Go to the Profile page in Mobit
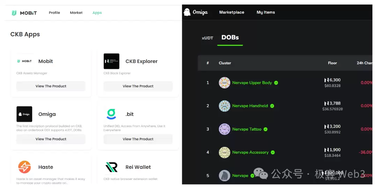The image size is (377, 189). pos(54,13)
